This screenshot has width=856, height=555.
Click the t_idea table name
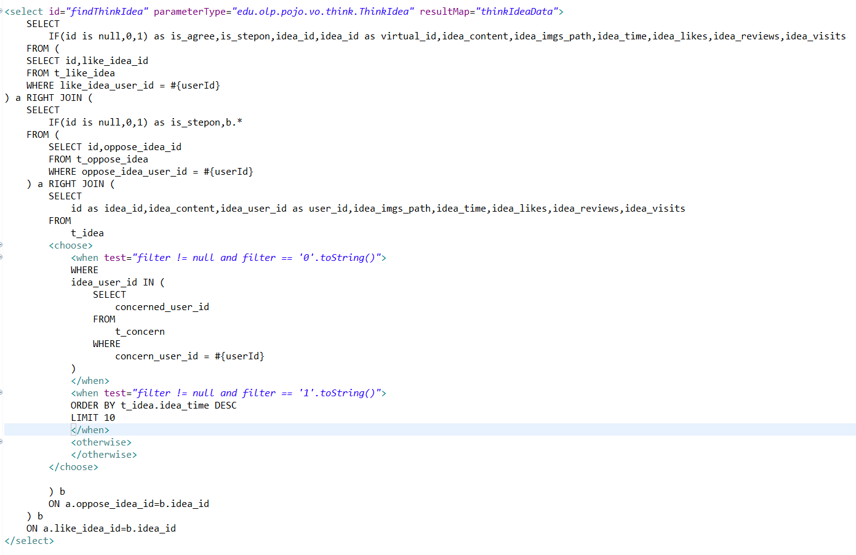[x=87, y=233]
